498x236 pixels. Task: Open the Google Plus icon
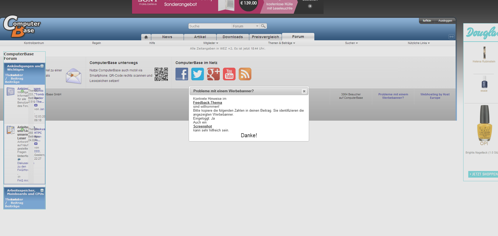[213, 74]
